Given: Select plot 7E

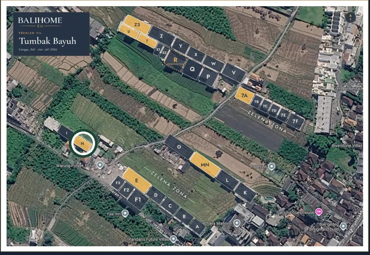Looking at the screenshot, I should tap(283, 115).
